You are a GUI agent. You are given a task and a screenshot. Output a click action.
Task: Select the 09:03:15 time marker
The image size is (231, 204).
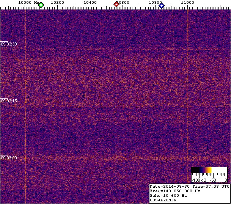(9, 101)
